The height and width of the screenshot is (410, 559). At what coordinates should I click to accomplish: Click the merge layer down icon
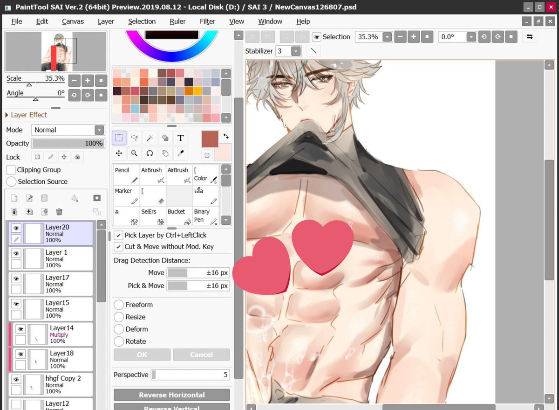29,212
